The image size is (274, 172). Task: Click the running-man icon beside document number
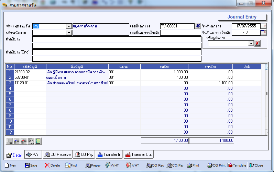(198, 26)
